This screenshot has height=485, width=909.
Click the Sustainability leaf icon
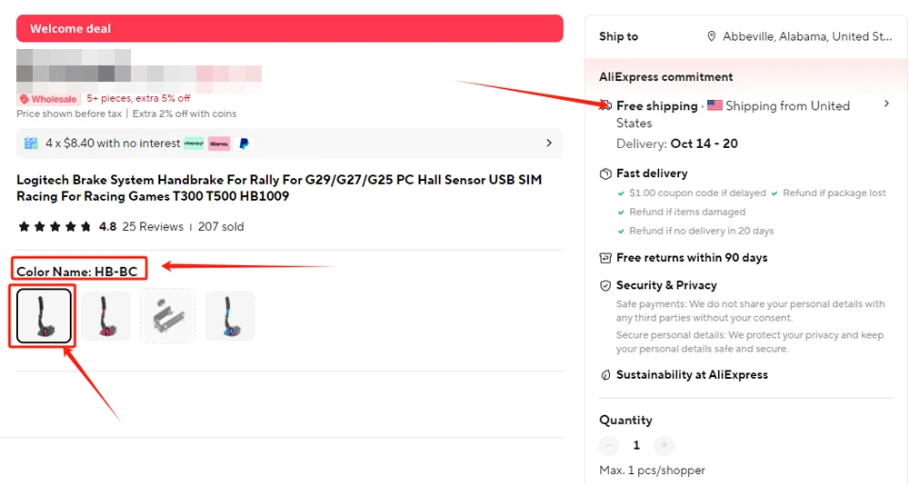coord(606,375)
